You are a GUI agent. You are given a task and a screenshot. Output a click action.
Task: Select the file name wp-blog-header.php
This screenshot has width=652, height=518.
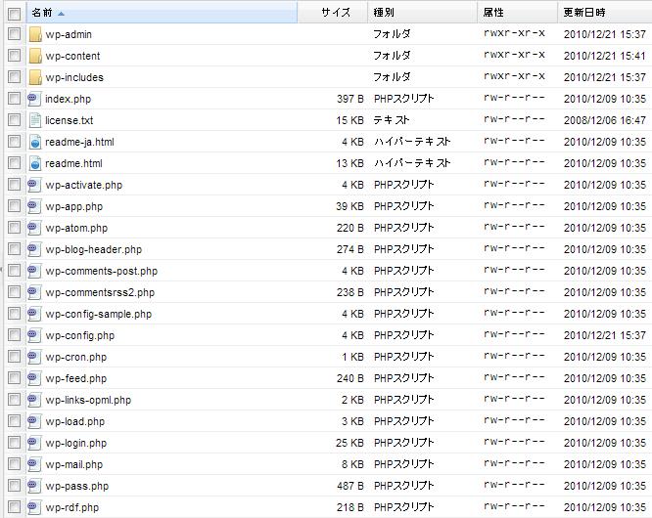pos(94,249)
